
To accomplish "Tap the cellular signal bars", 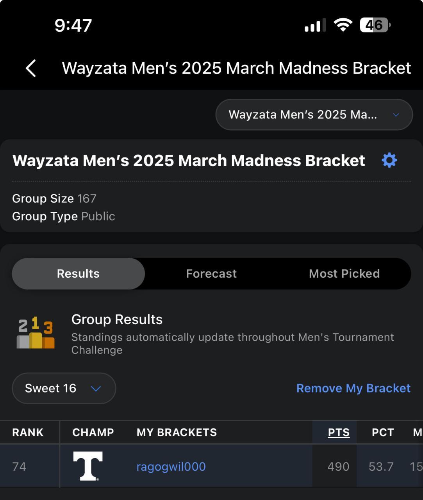I will click(315, 26).
